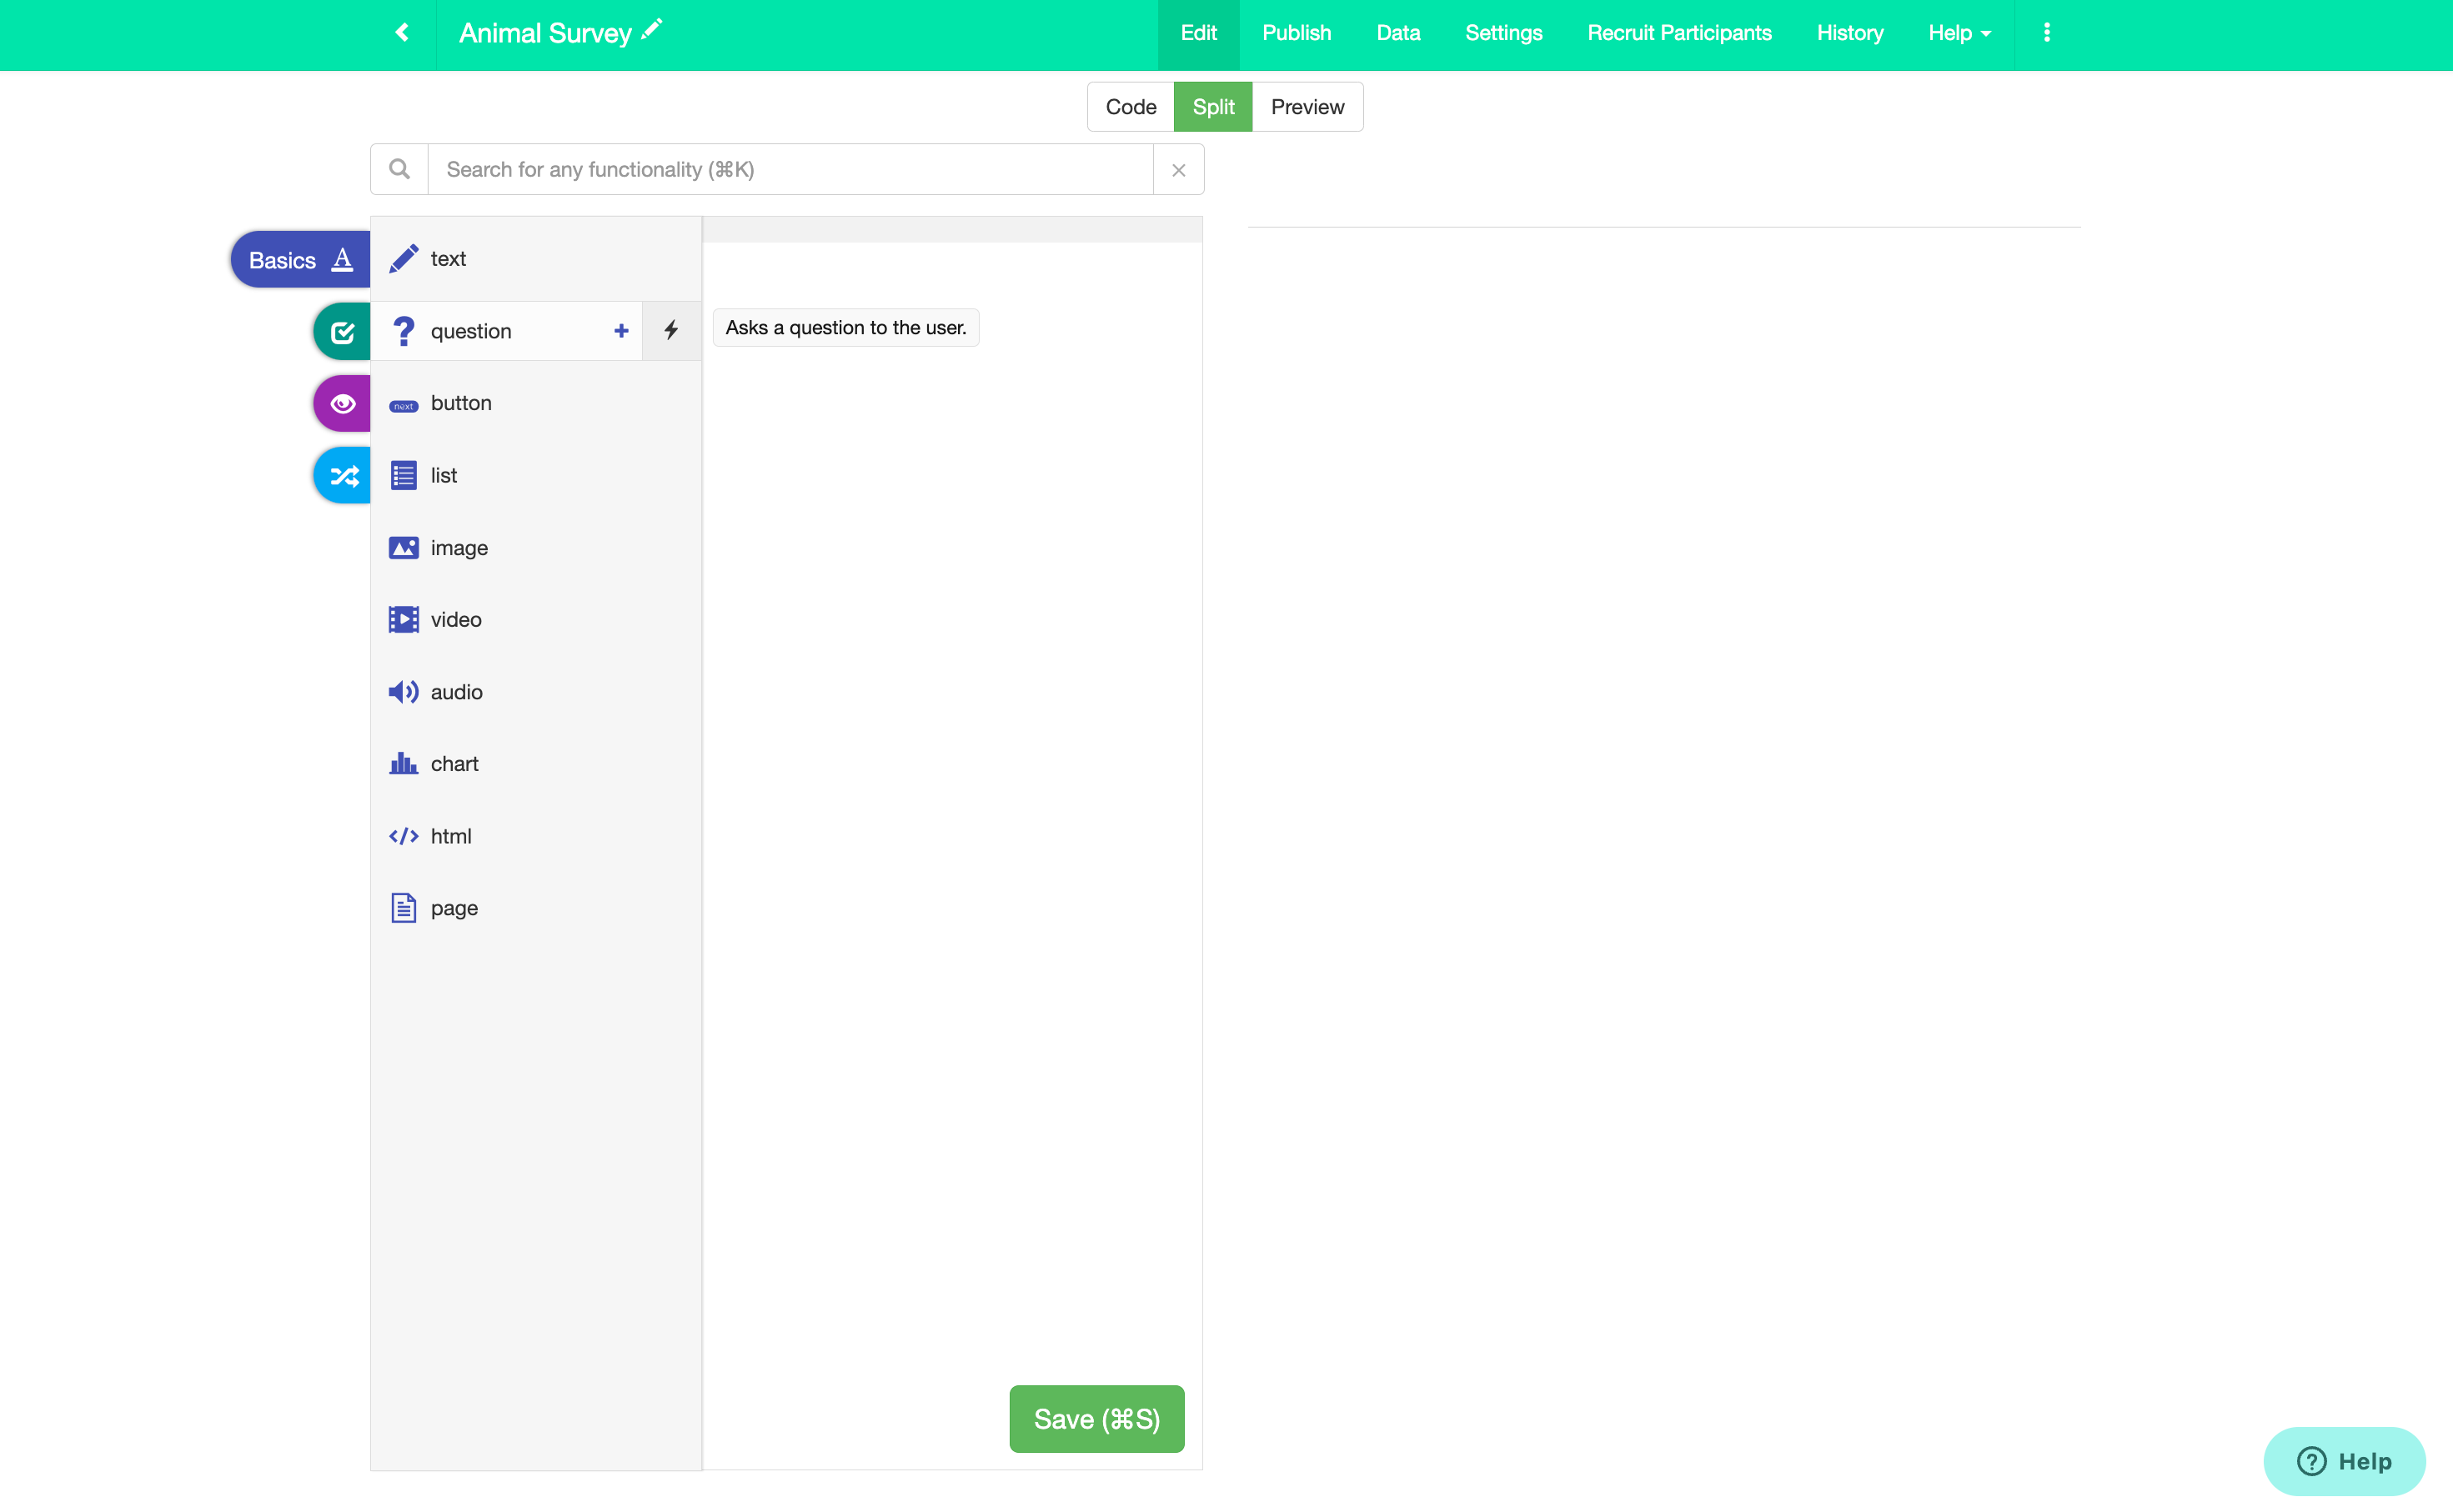
Task: Switch to the Edit tab
Action: tap(1198, 33)
